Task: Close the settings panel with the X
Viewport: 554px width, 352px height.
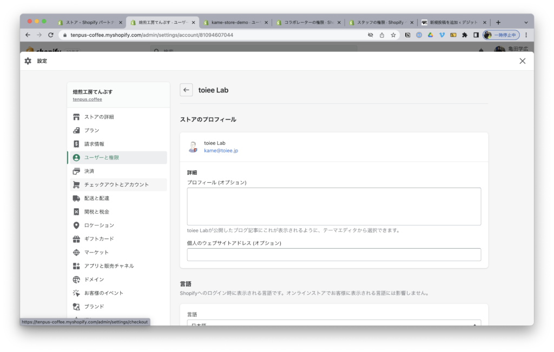Action: tap(523, 61)
